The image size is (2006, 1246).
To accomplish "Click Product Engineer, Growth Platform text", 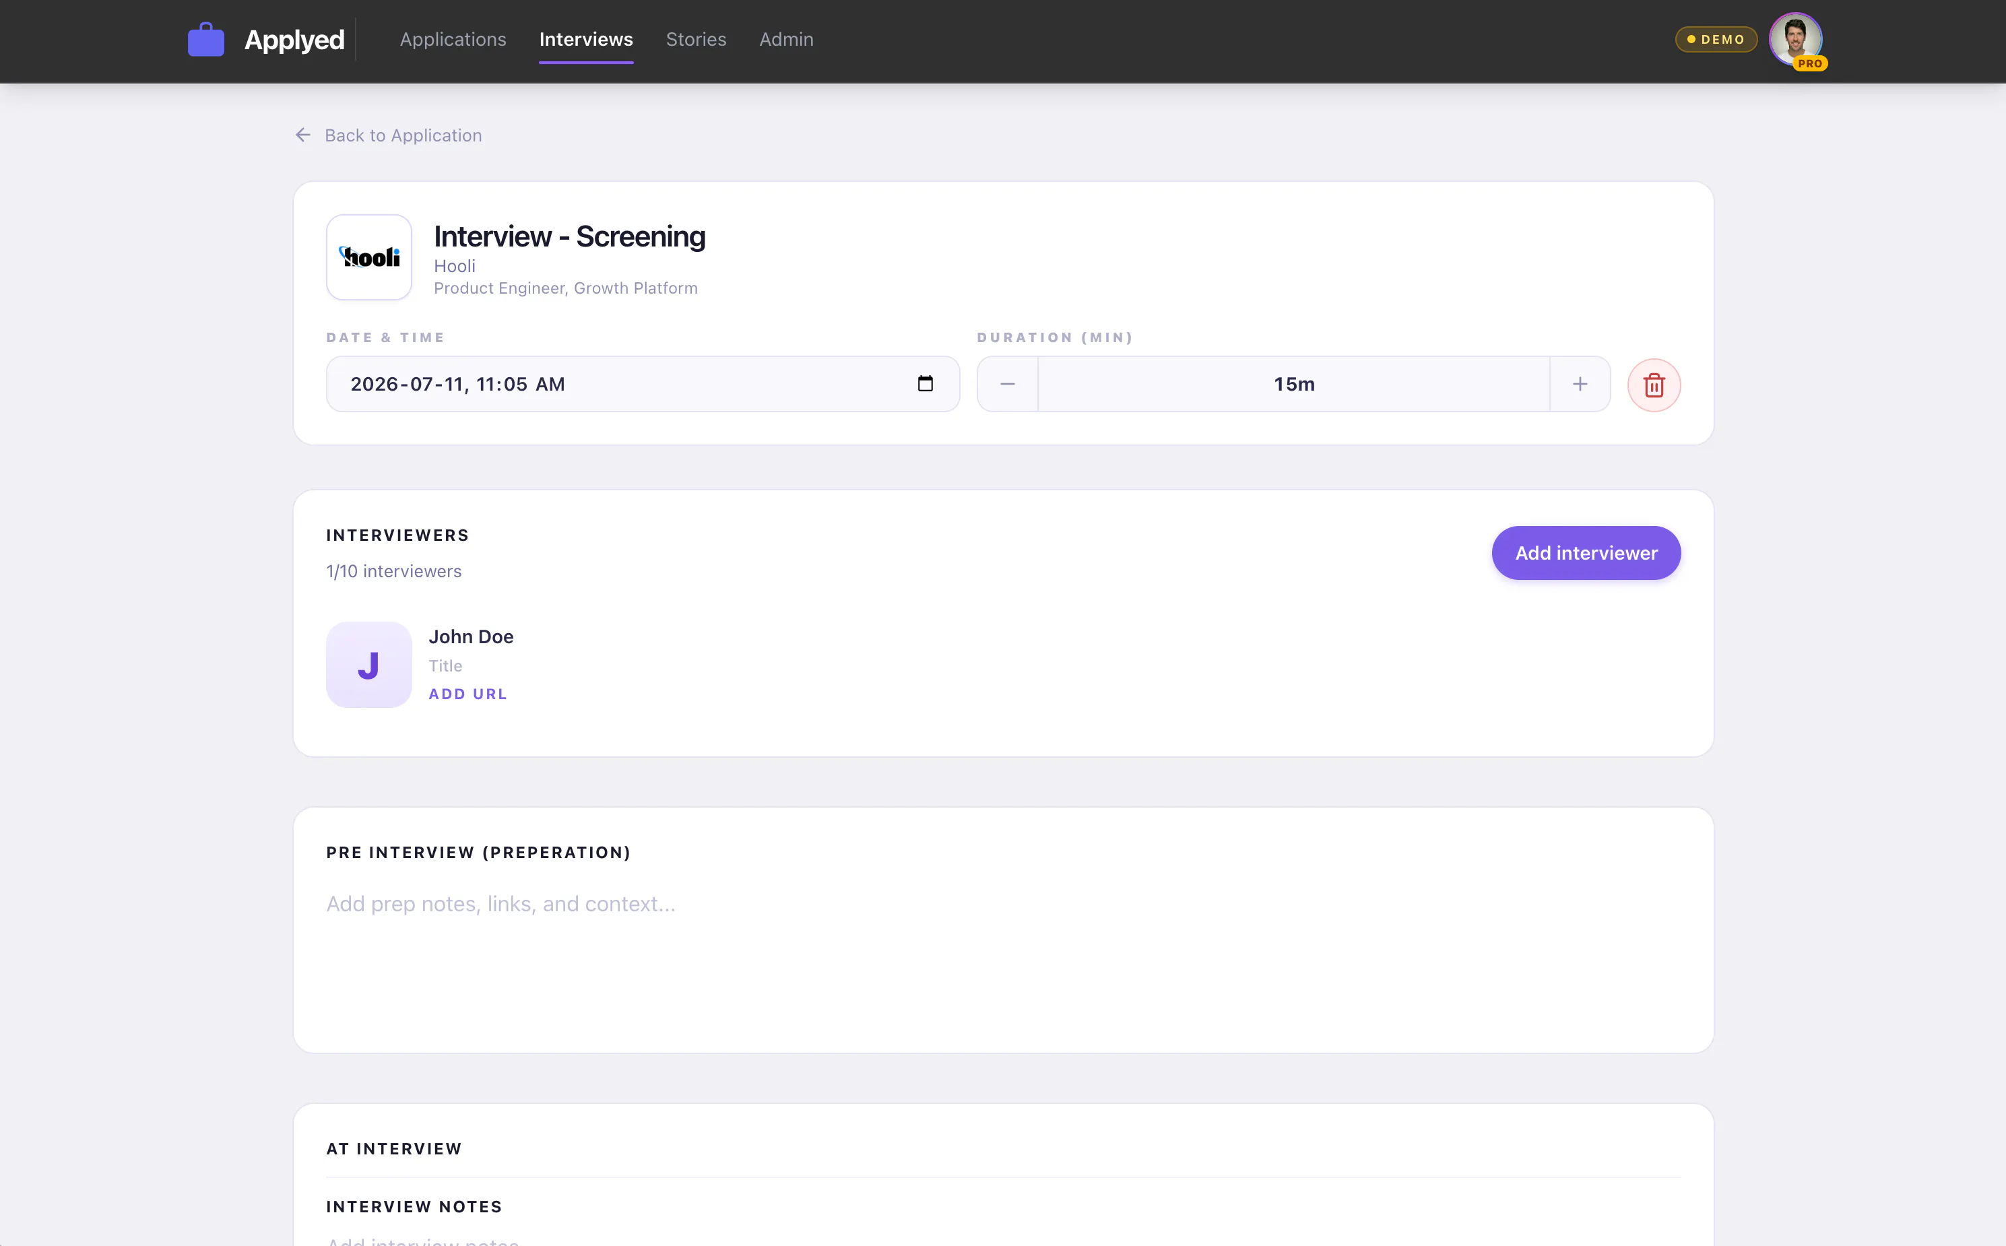I will point(565,288).
